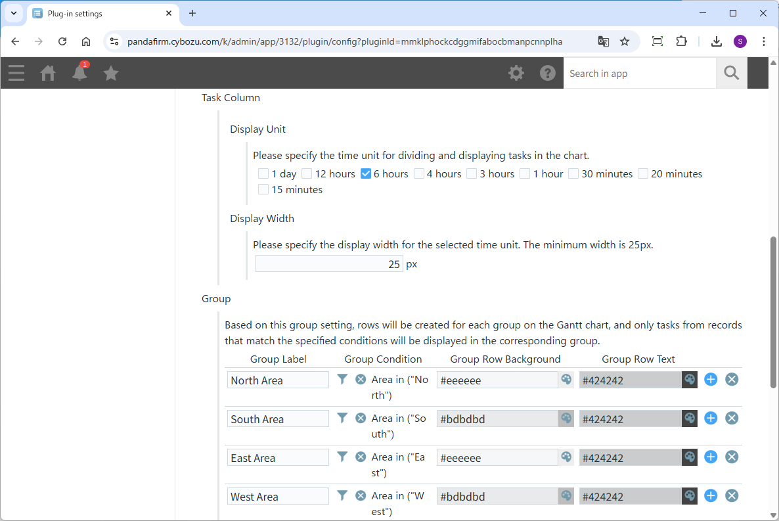This screenshot has width=779, height=521.
Task: Open Chrome three-dot menu
Action: point(764,41)
